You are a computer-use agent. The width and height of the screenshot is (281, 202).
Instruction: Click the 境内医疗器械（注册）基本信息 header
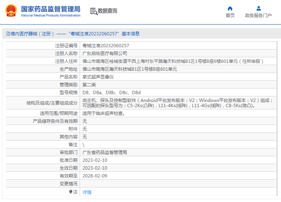click(73, 33)
